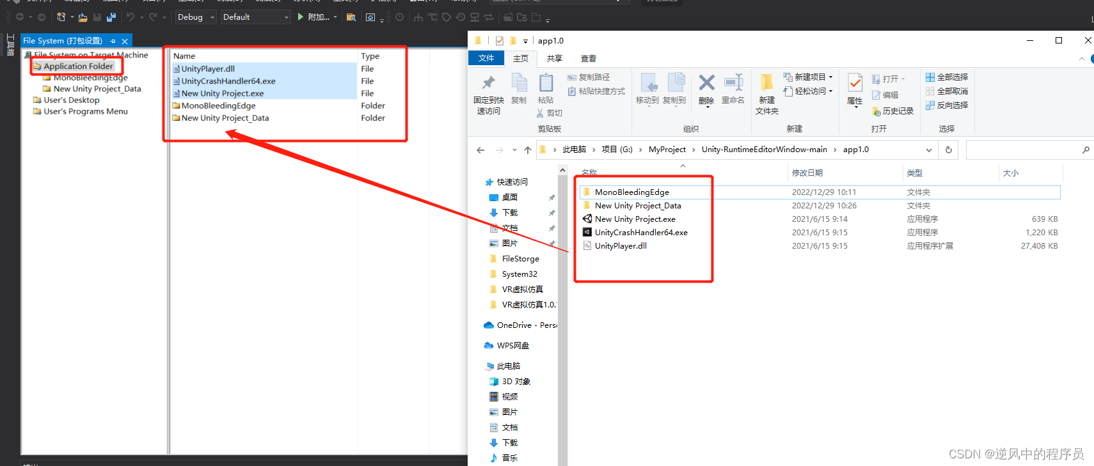
Task: Click the open file icon in Visual Studio toolbar
Action: (x=83, y=17)
